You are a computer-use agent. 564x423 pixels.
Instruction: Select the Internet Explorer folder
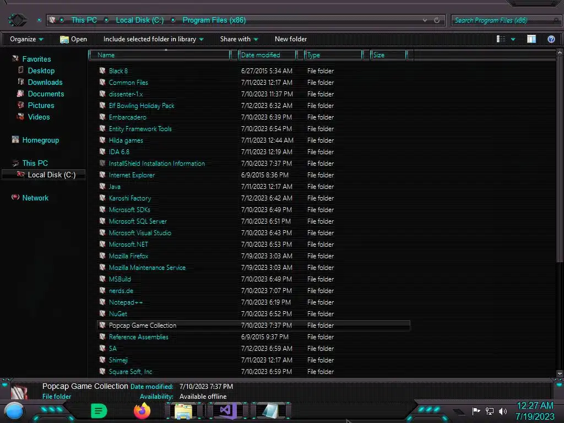pos(132,175)
